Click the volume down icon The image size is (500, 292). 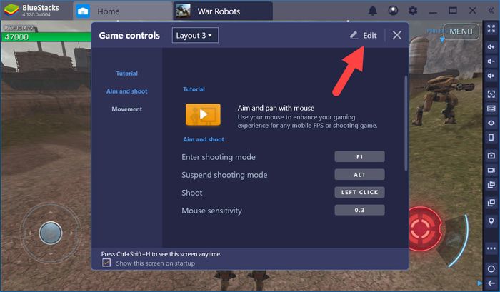[x=491, y=61]
